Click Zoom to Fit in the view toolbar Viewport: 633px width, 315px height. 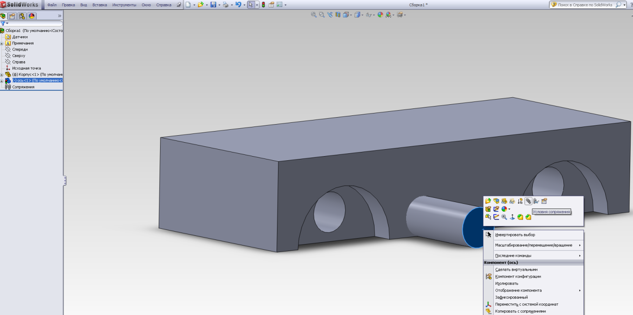coord(314,15)
